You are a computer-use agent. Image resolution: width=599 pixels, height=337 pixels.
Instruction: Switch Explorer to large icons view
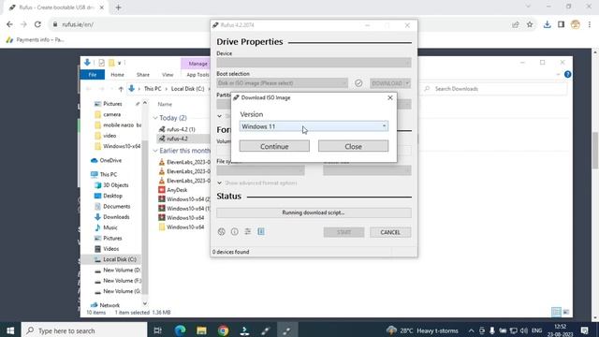click(566, 312)
